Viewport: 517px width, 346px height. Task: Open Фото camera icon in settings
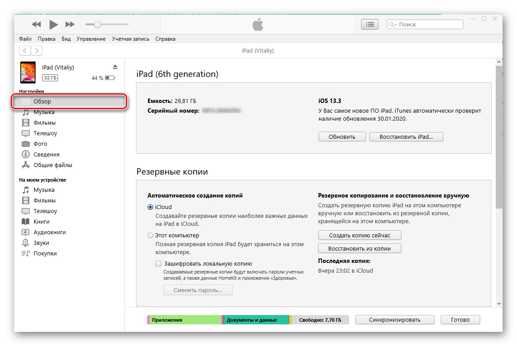26,144
